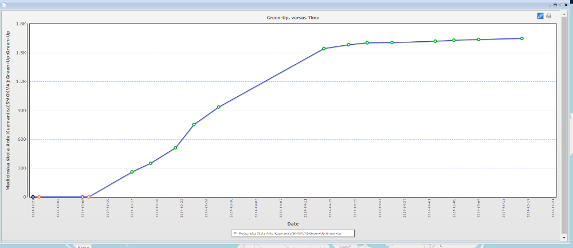The image size is (573, 248).
Task: Close the Green-Up chart window
Action: [567, 5]
